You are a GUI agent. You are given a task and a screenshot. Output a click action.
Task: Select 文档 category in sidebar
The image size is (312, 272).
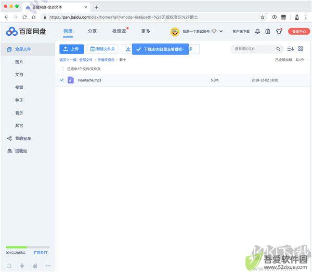pos(19,75)
